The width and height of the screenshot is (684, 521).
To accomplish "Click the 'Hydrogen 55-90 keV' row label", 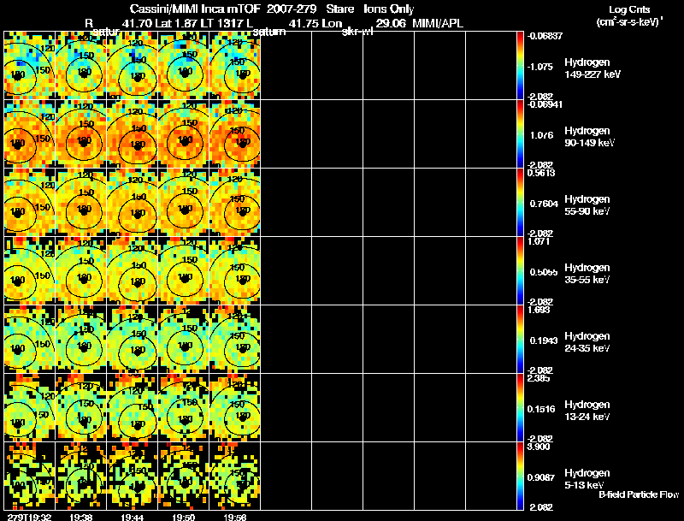I will pyautogui.click(x=587, y=205).
